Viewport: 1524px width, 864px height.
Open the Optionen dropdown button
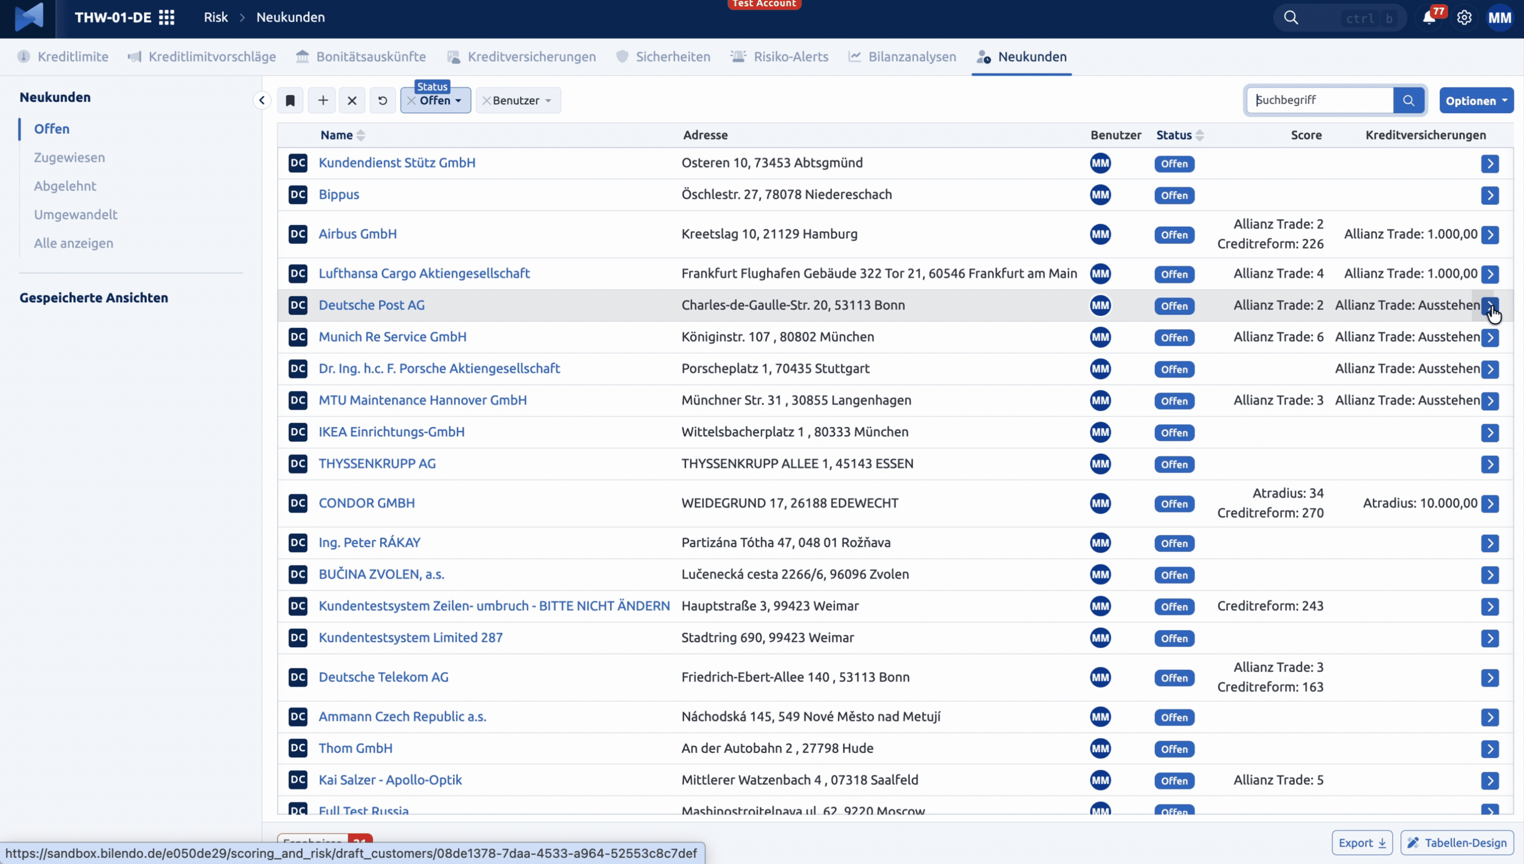coord(1476,100)
